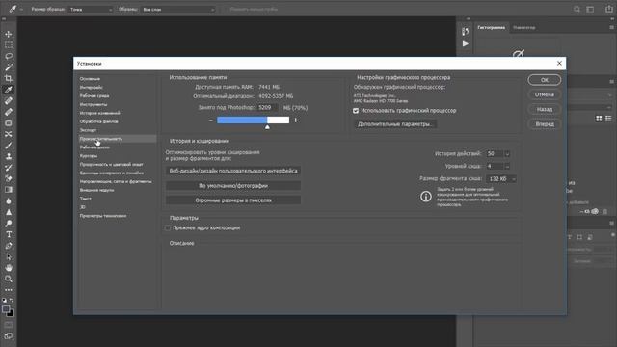Open 'Курсоры' preferences section
The height and width of the screenshot is (347, 617).
click(x=88, y=156)
